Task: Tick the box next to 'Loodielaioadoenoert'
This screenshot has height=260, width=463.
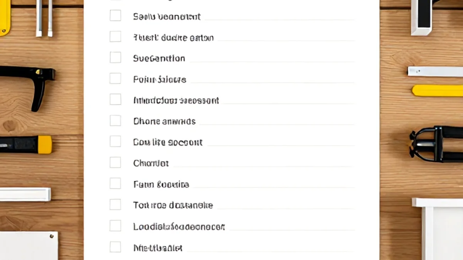Action: (115, 225)
